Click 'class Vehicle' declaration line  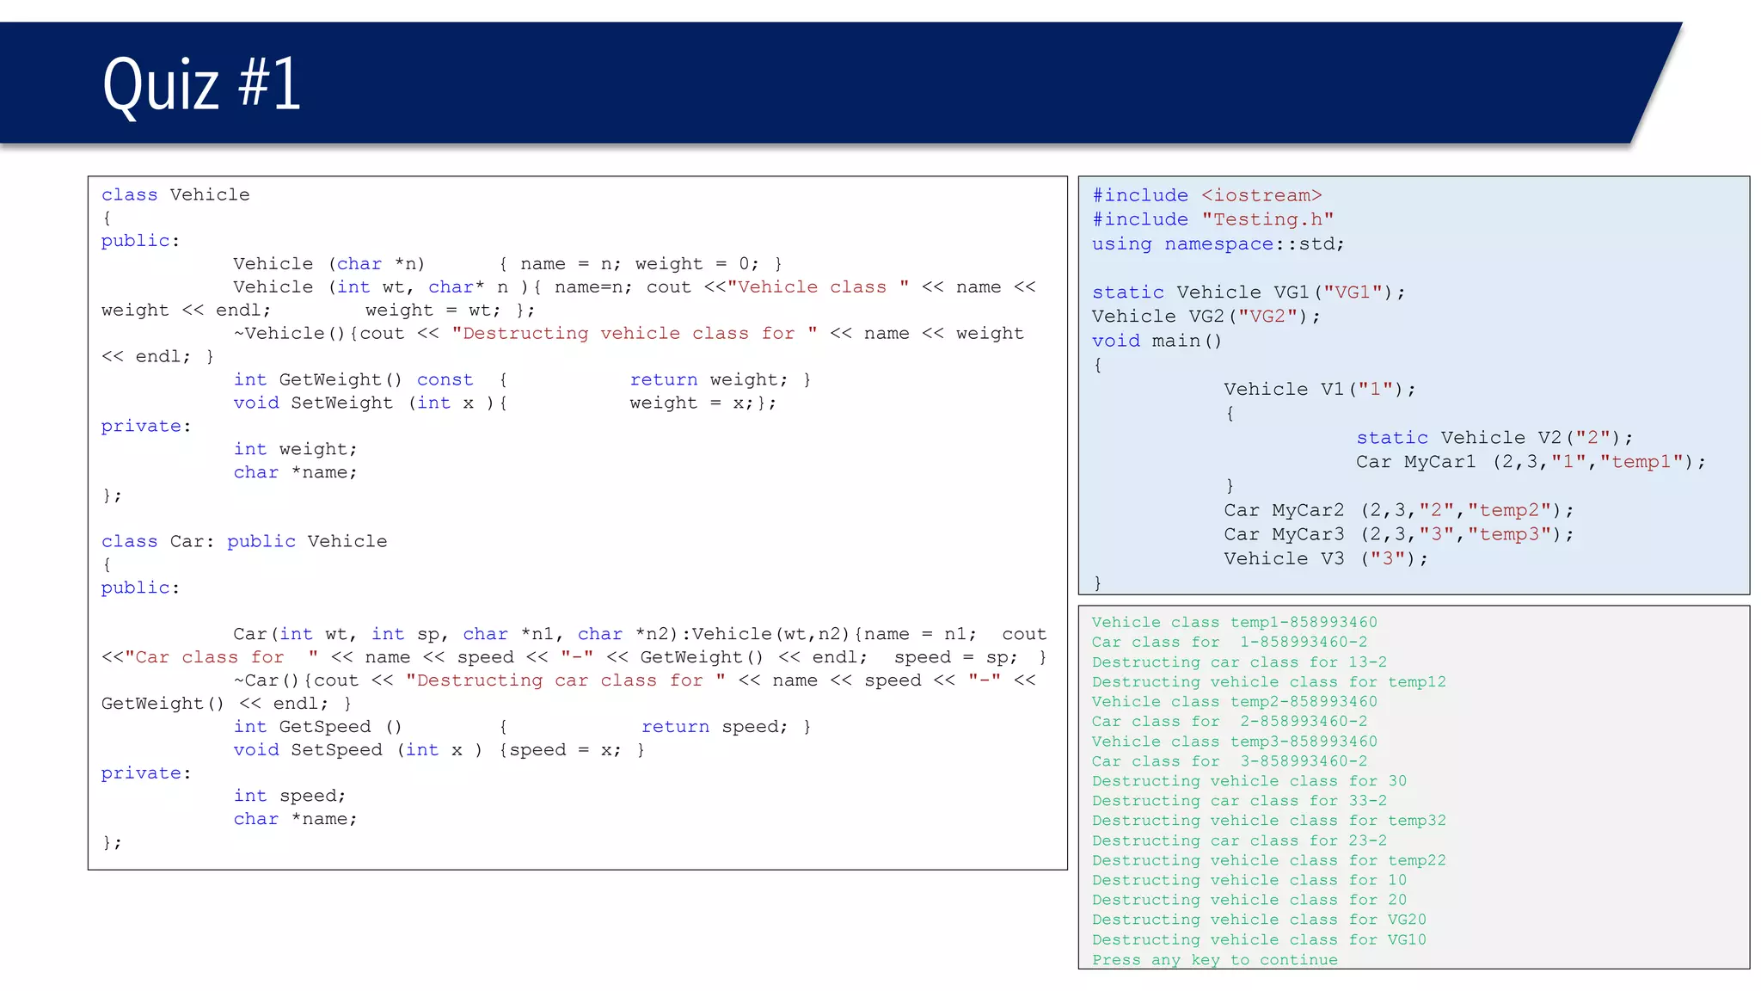(175, 195)
